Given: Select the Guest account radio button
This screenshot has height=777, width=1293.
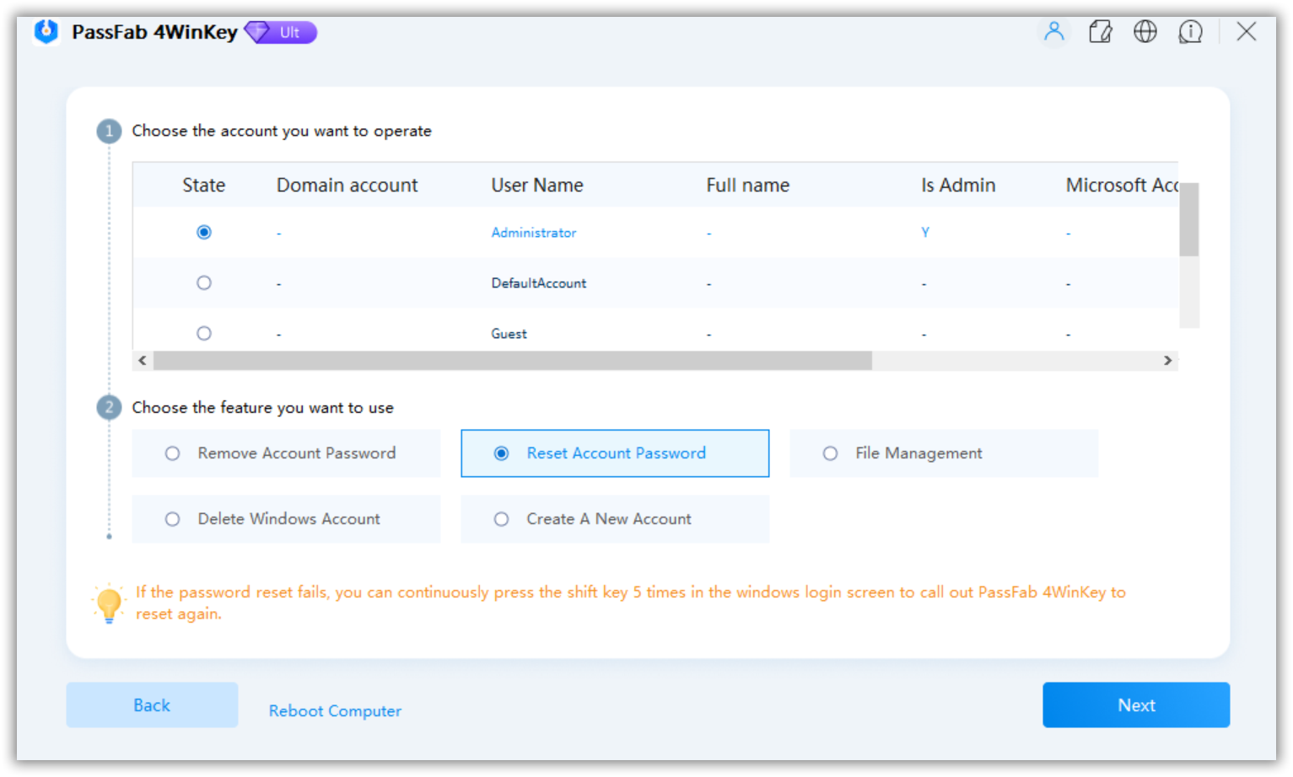Looking at the screenshot, I should pyautogui.click(x=203, y=332).
